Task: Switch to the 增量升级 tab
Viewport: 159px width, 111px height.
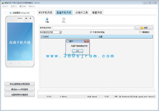Action: 97,12
